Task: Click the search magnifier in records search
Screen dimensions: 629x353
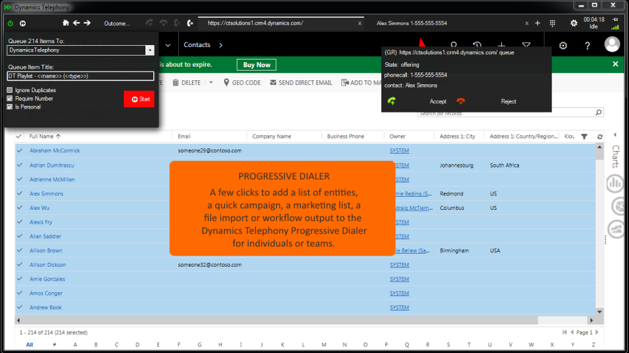Action: 598,112
